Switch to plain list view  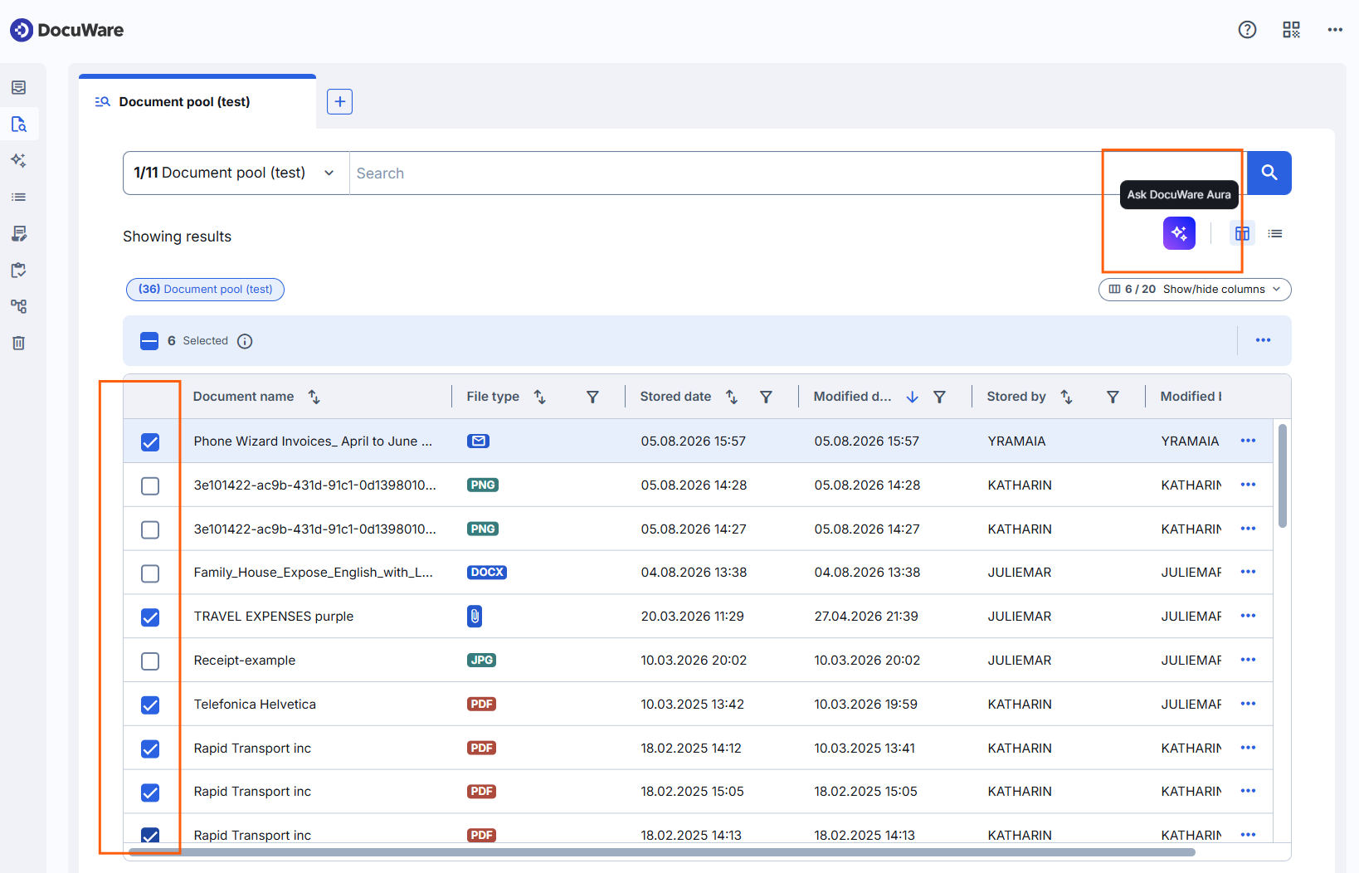pyautogui.click(x=1275, y=233)
